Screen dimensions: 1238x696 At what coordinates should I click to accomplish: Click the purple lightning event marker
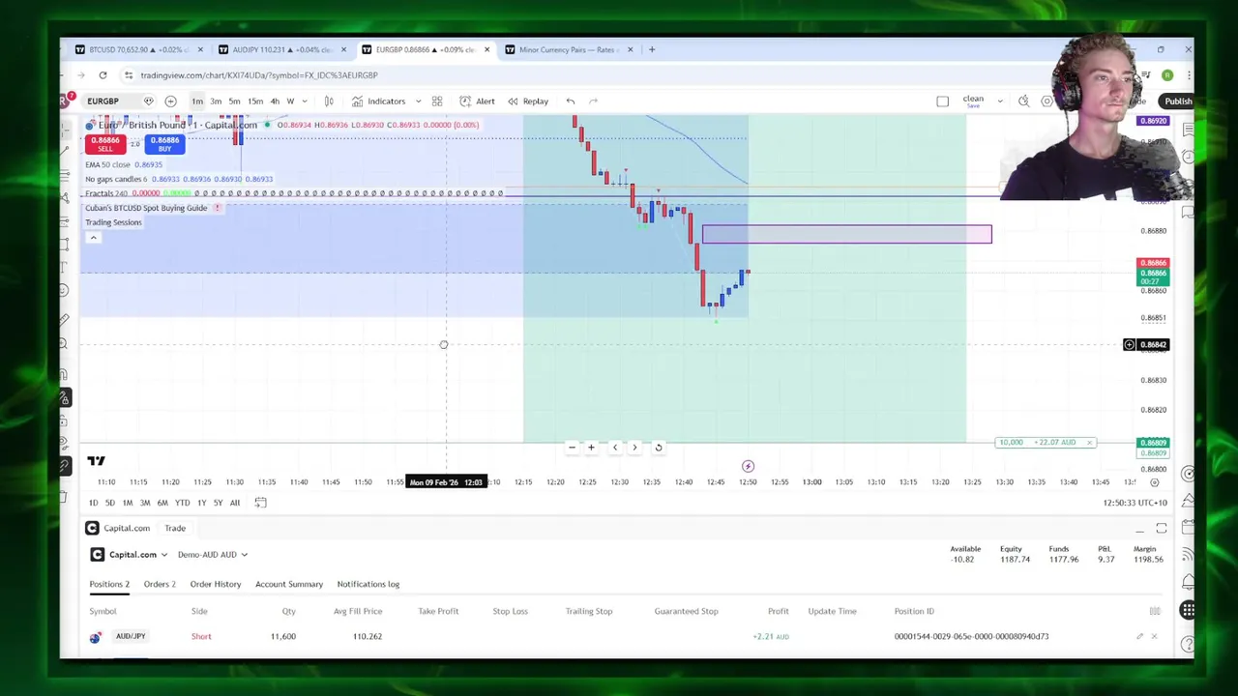pos(748,466)
